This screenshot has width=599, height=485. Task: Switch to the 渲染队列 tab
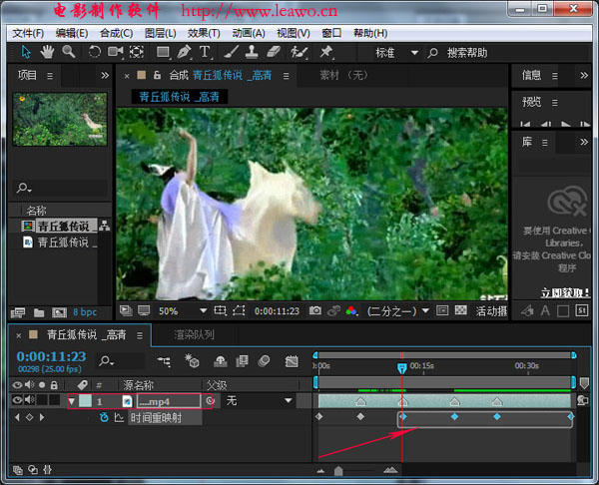point(194,335)
